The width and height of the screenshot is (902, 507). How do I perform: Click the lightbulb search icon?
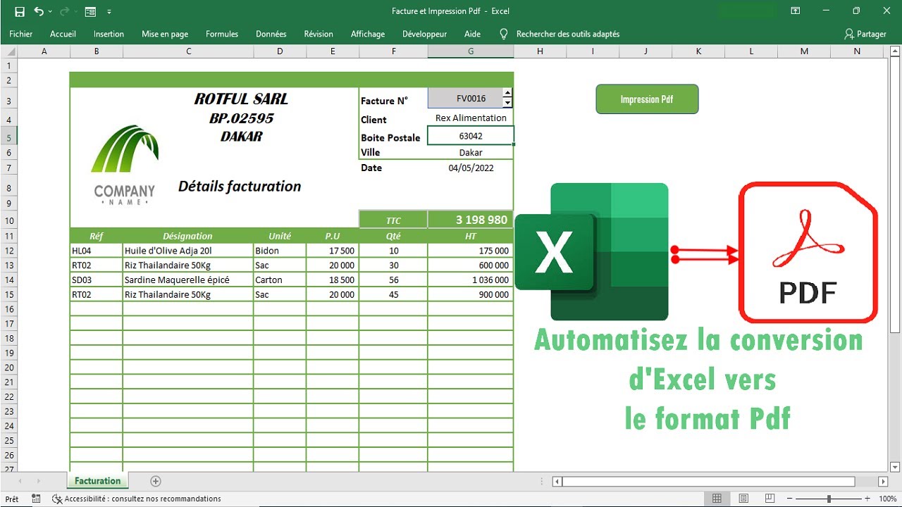tap(503, 34)
